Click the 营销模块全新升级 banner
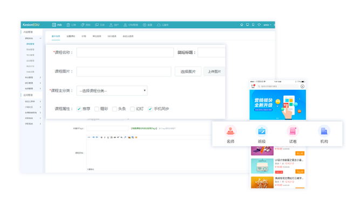361x216 pixels. [277, 105]
